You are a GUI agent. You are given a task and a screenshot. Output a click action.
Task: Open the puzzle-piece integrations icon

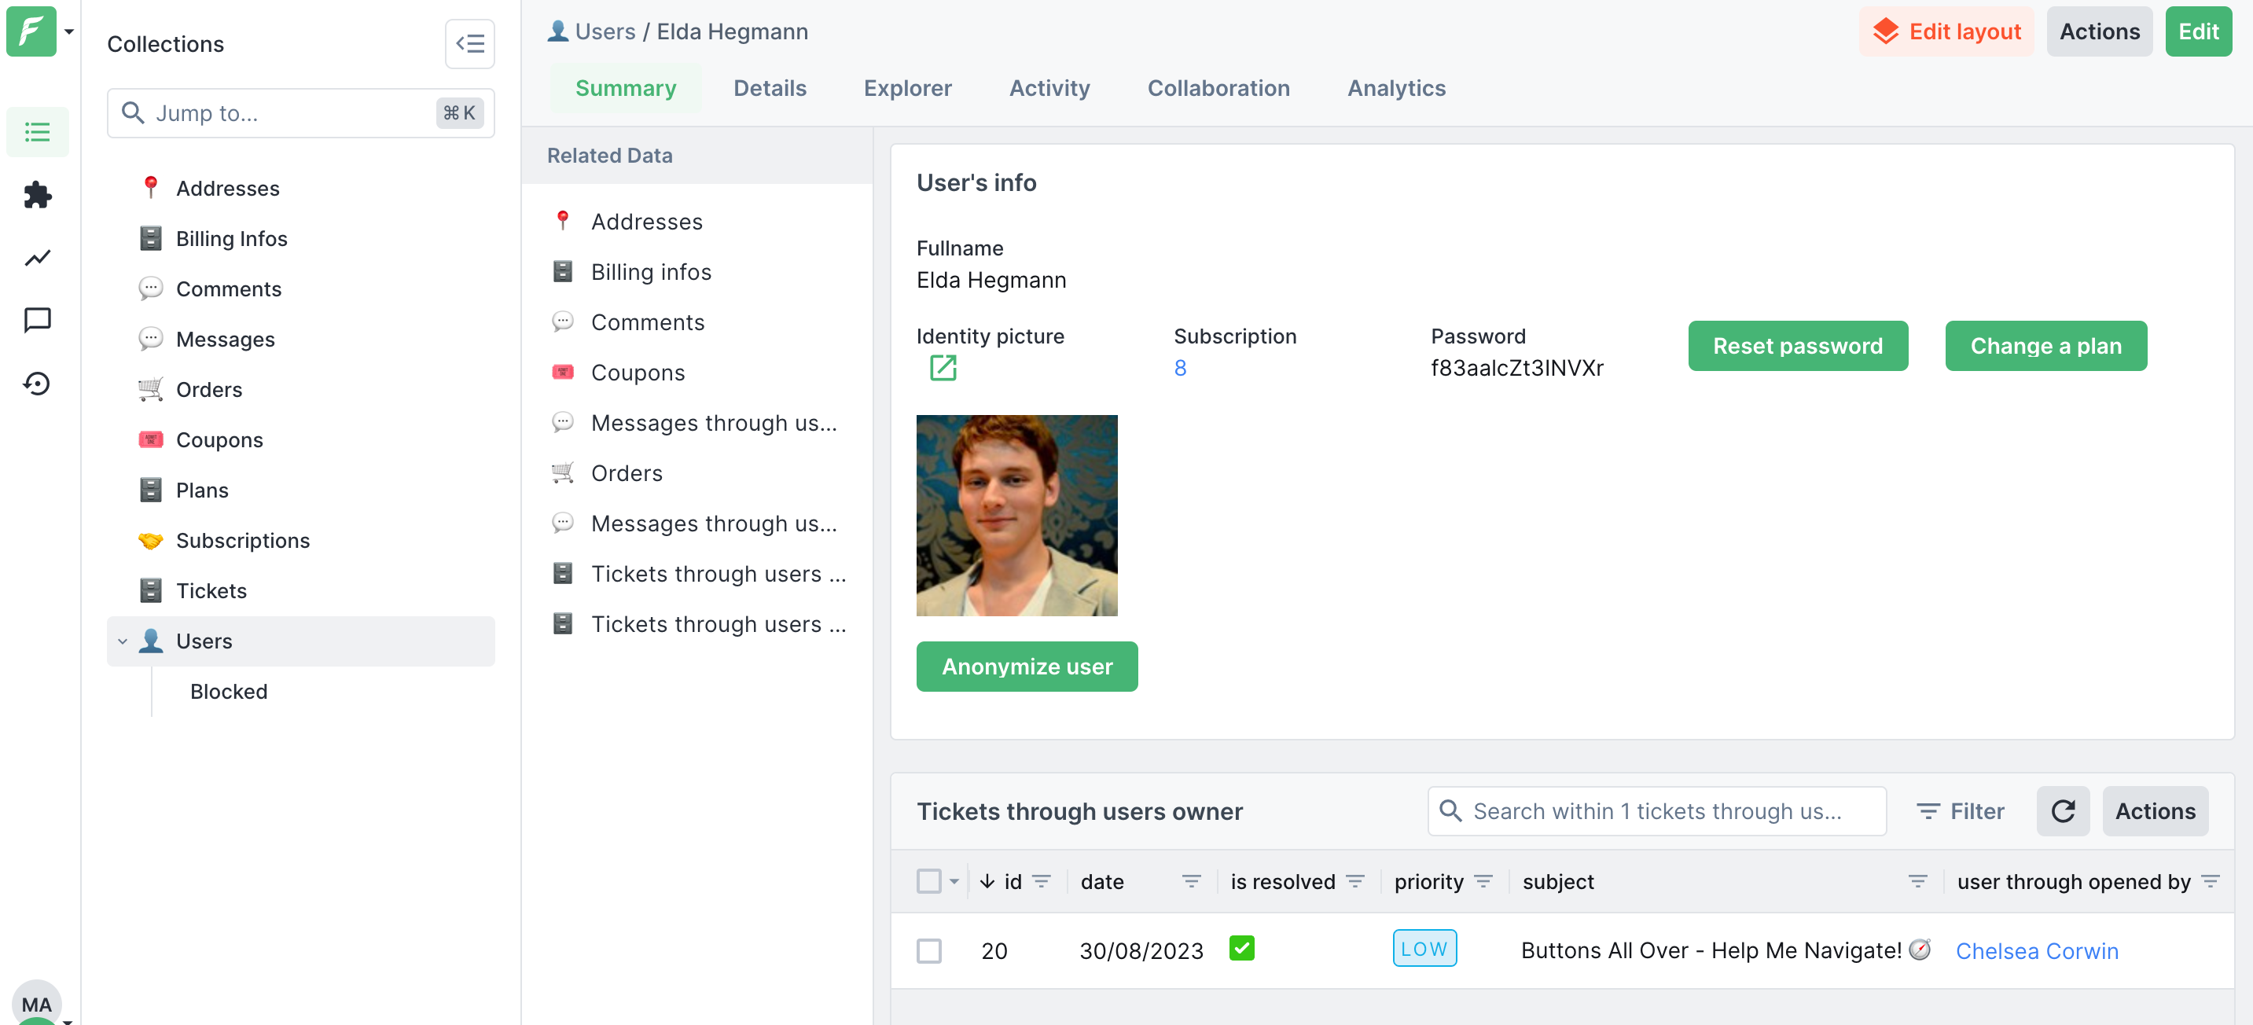coord(37,195)
